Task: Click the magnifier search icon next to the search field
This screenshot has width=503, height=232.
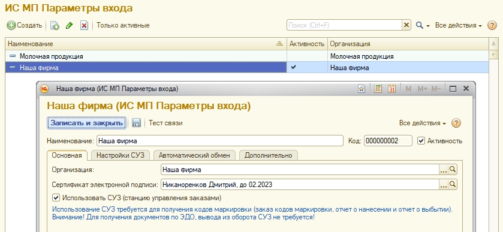Action: (x=420, y=25)
